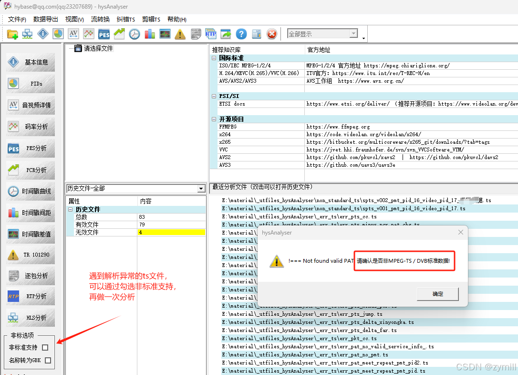Open the TR 101290 sidebar panel
This screenshot has height=375, width=518.
tap(31, 255)
